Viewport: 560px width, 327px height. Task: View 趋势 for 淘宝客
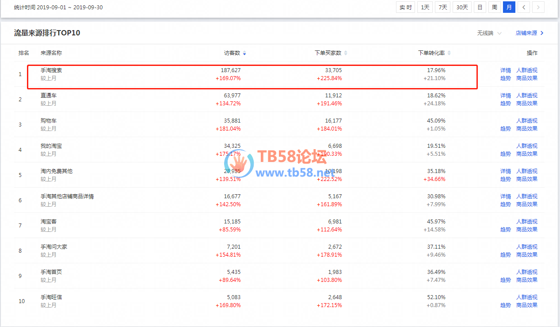point(506,230)
